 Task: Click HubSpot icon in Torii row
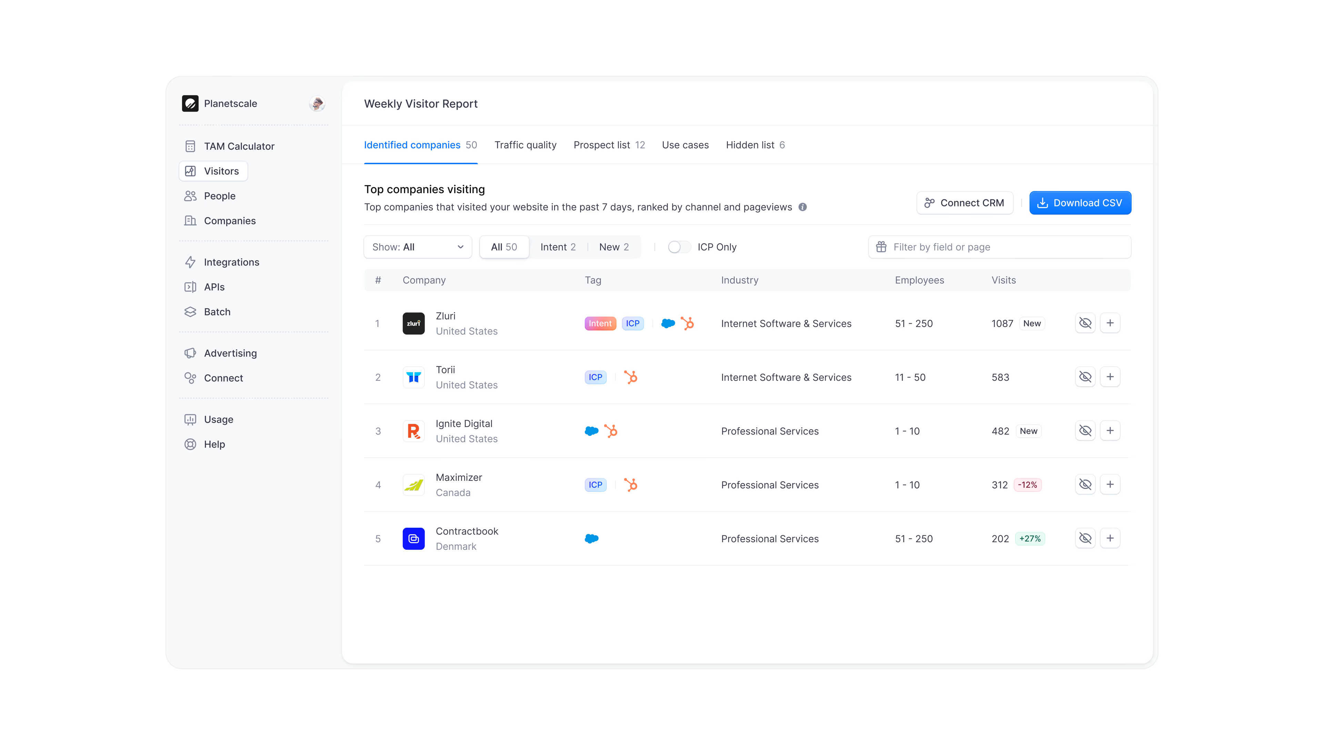point(631,377)
